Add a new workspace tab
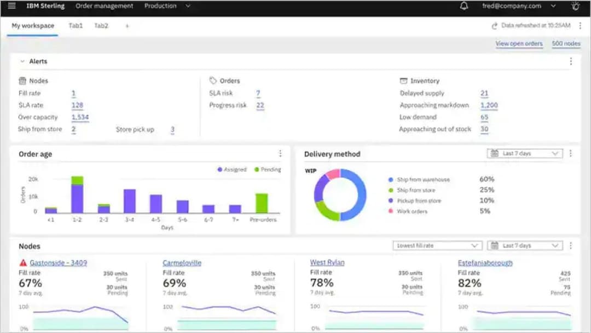The width and height of the screenshot is (591, 333). [x=127, y=26]
